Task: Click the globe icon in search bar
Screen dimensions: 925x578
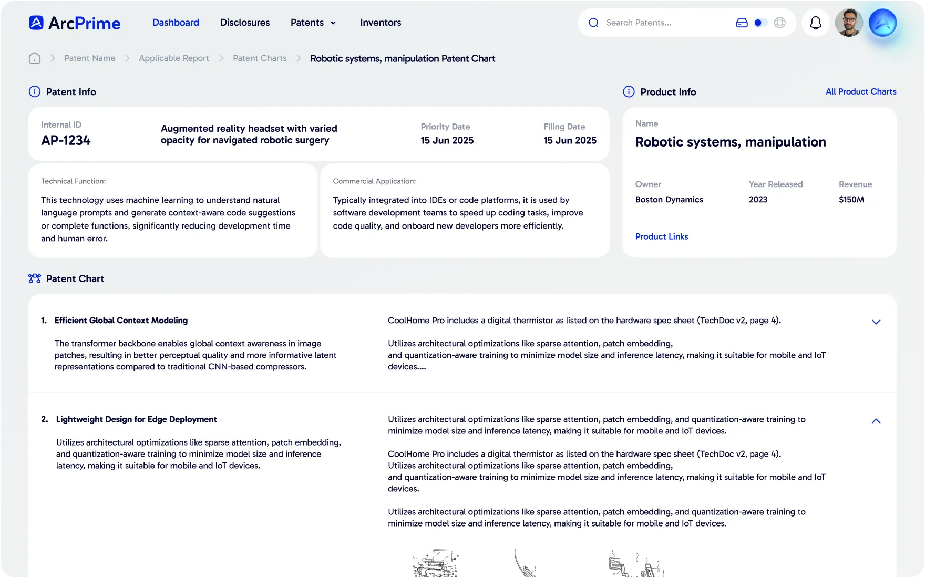Action: pos(780,23)
